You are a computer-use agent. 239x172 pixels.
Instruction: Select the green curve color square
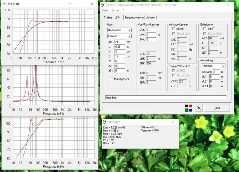click(187, 110)
